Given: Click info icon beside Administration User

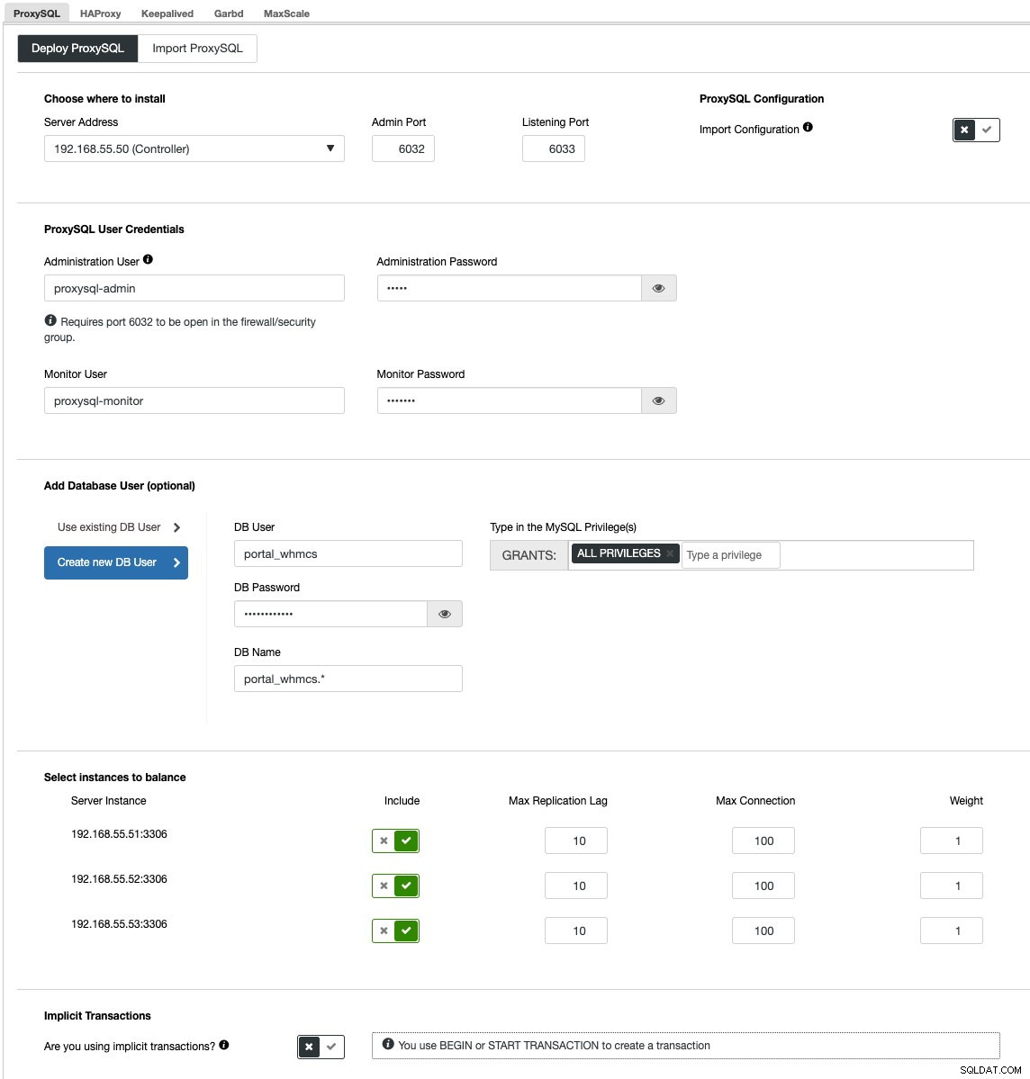Looking at the screenshot, I should point(148,259).
